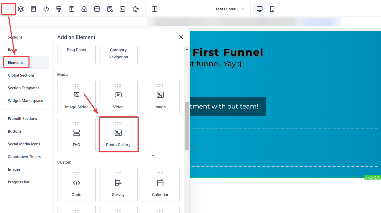Open the typography T icon
The height and width of the screenshot is (213, 381).
72,9
